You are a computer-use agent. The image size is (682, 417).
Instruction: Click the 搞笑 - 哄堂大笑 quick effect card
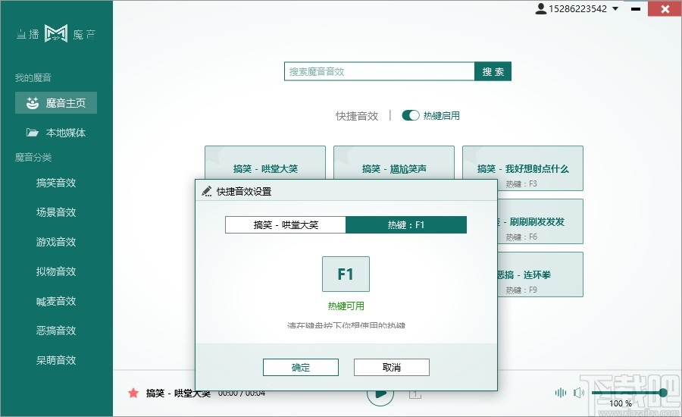click(265, 163)
